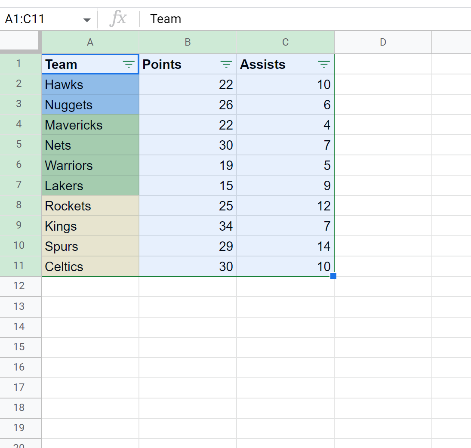Select the Kings points cell with 34
This screenshot has width=471, height=448.
tap(188, 226)
